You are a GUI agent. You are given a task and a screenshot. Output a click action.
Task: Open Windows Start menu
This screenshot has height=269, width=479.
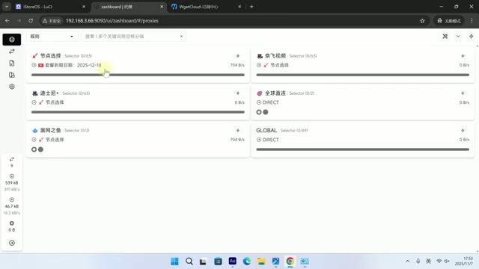click(x=174, y=262)
